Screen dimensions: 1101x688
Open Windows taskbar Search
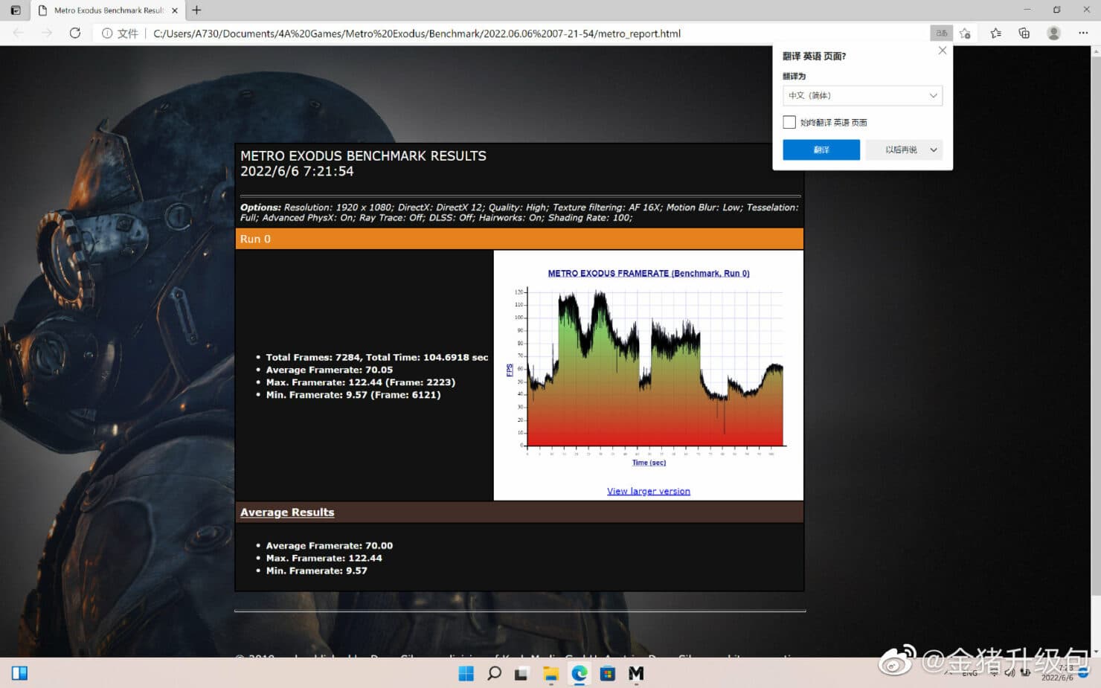click(x=494, y=673)
